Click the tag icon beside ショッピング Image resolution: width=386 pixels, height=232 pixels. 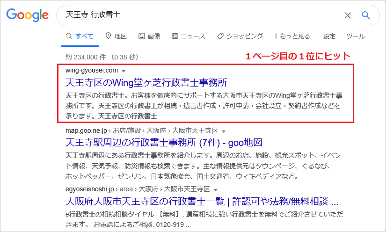pos(220,36)
